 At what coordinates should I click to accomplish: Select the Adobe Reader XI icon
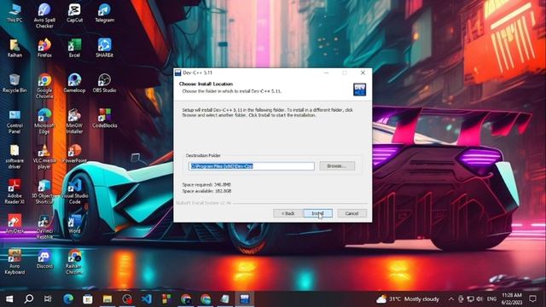point(15,192)
